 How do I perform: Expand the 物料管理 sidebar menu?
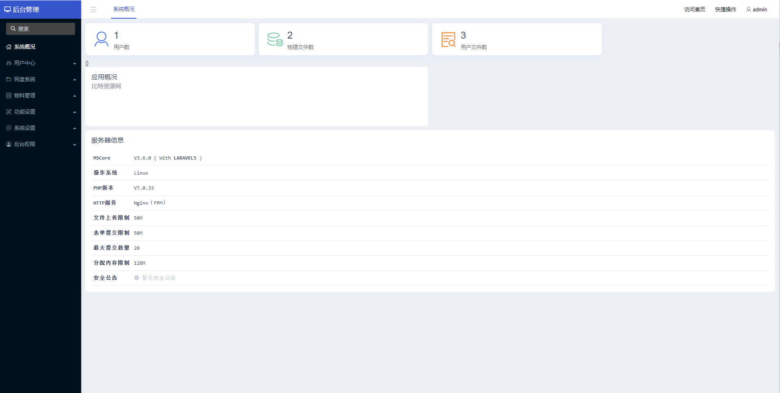click(x=41, y=96)
